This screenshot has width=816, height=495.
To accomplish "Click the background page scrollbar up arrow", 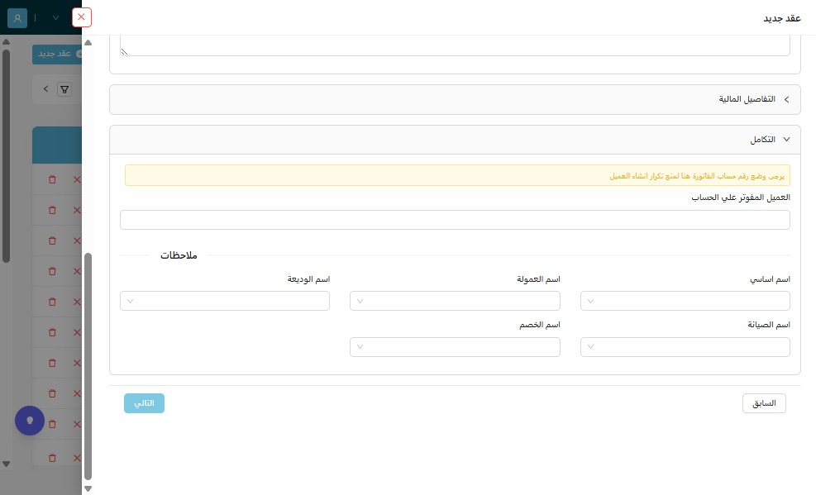I will (x=7, y=41).
